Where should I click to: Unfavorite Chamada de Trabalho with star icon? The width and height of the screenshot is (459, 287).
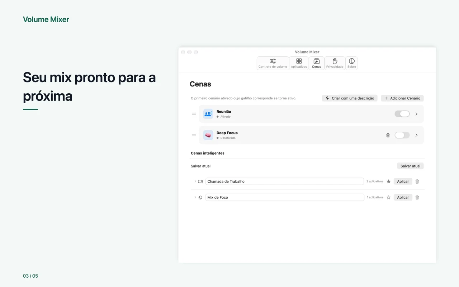point(388,182)
